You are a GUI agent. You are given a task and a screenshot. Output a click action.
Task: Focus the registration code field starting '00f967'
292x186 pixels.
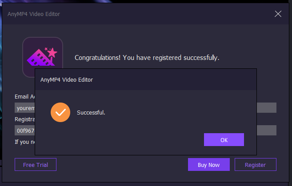pyautogui.click(x=25, y=131)
